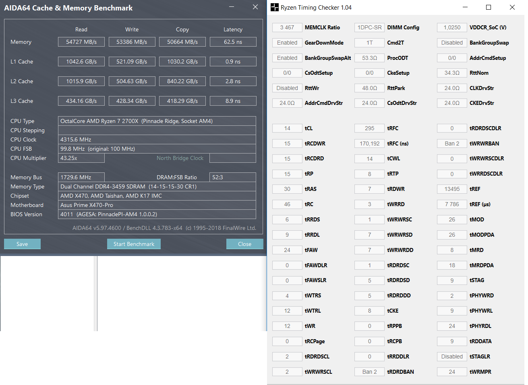The width and height of the screenshot is (528, 385).
Task: Close AIDA64 window via title X
Action: (255, 7)
